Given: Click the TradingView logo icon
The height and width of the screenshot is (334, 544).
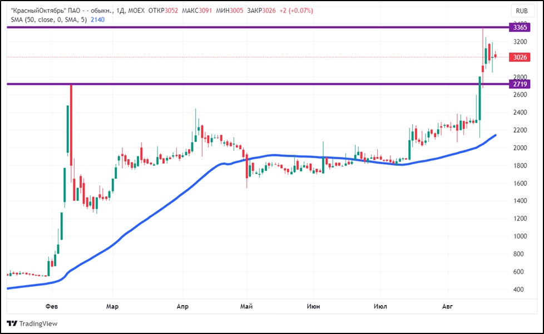Looking at the screenshot, I should point(12,323).
